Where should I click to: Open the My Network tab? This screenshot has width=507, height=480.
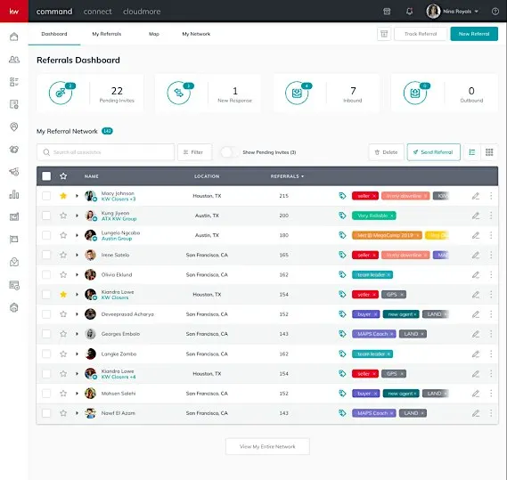(x=196, y=34)
